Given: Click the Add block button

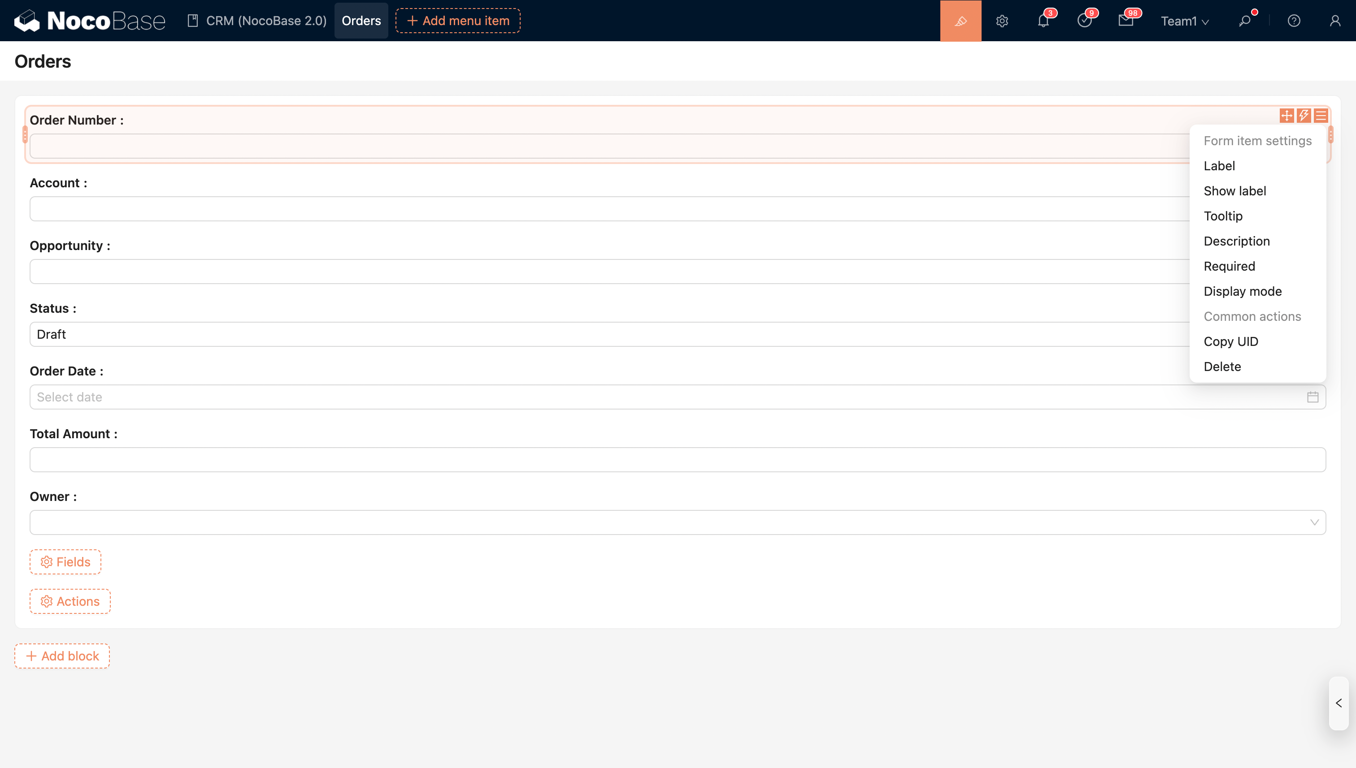Looking at the screenshot, I should (62, 656).
